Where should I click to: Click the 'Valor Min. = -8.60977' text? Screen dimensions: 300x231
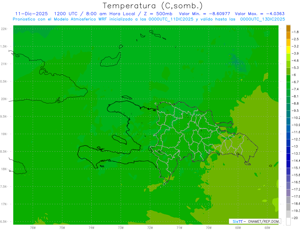point(204,14)
